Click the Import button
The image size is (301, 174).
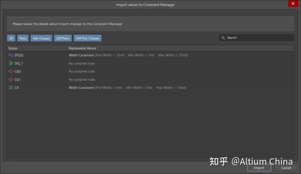[259, 168]
